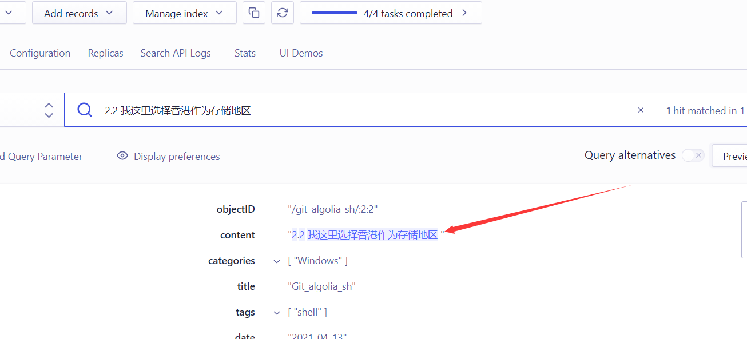Toggle the Query alternatives switch
The width and height of the screenshot is (747, 339).
click(x=693, y=155)
